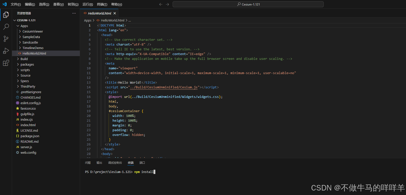This screenshot has height=195, width=406.
Task: Click the README.md info icon
Action: (18, 141)
